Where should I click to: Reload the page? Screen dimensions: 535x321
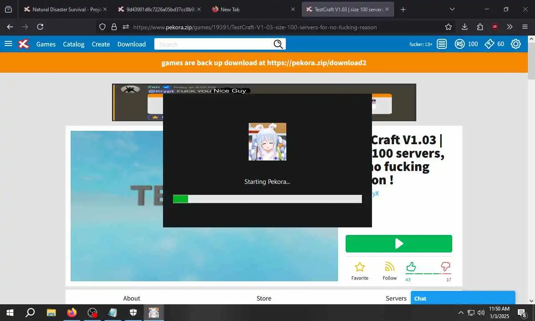(40, 27)
